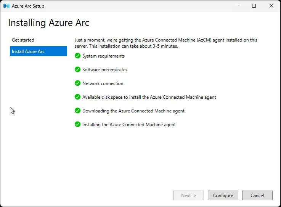Close the Azure Arc Setup window

point(271,6)
